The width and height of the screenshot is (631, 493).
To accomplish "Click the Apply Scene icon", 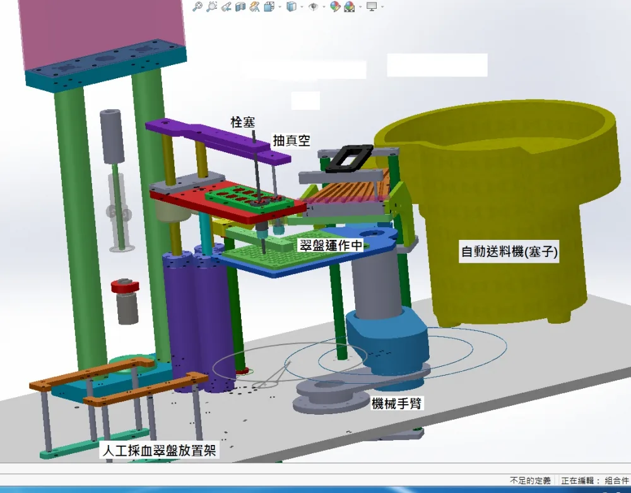I will pos(350,6).
